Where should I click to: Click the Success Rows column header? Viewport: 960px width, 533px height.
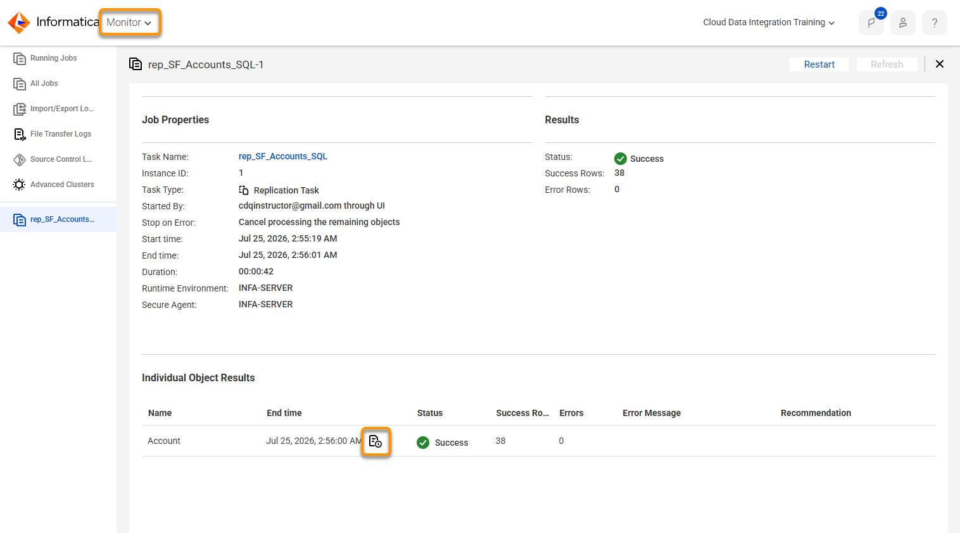[x=522, y=413]
